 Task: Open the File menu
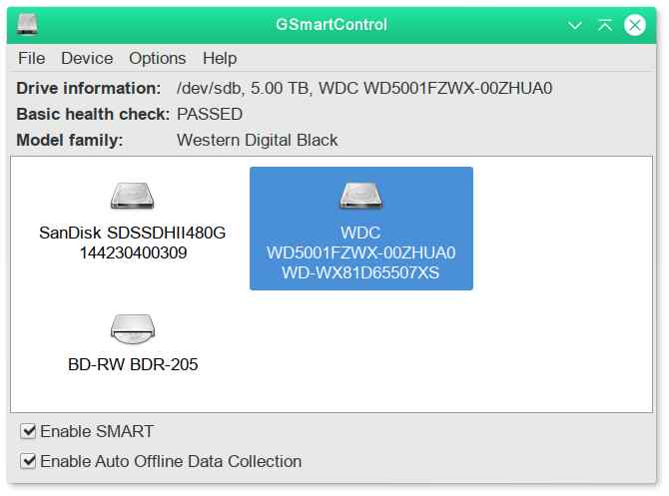pos(31,58)
